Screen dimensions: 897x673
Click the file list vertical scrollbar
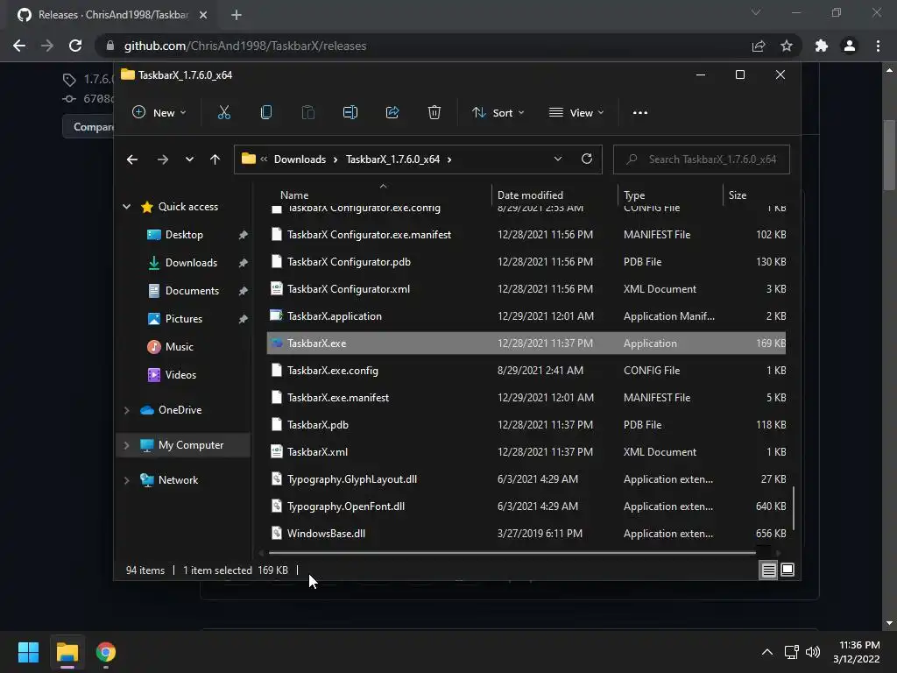click(793, 508)
